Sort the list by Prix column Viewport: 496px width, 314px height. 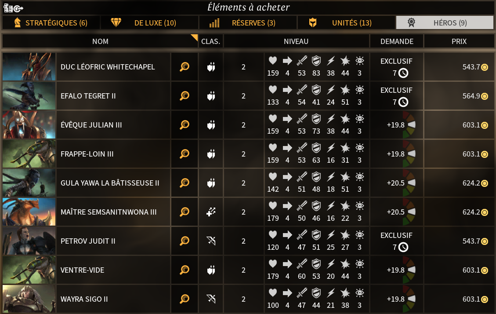[459, 41]
